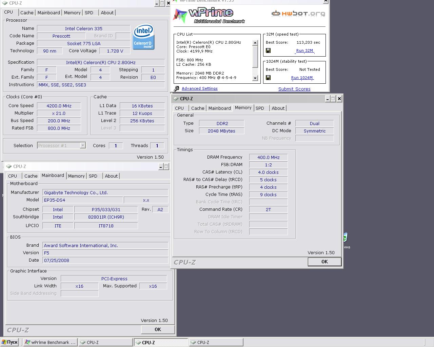Open About tab in the top CPU-Z window
Screen dimensions: 434x347
pos(107,13)
